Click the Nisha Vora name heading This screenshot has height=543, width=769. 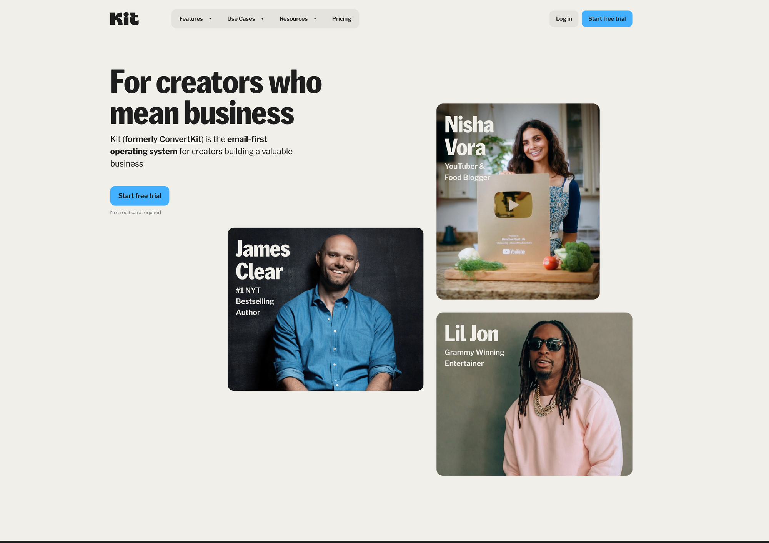click(469, 136)
